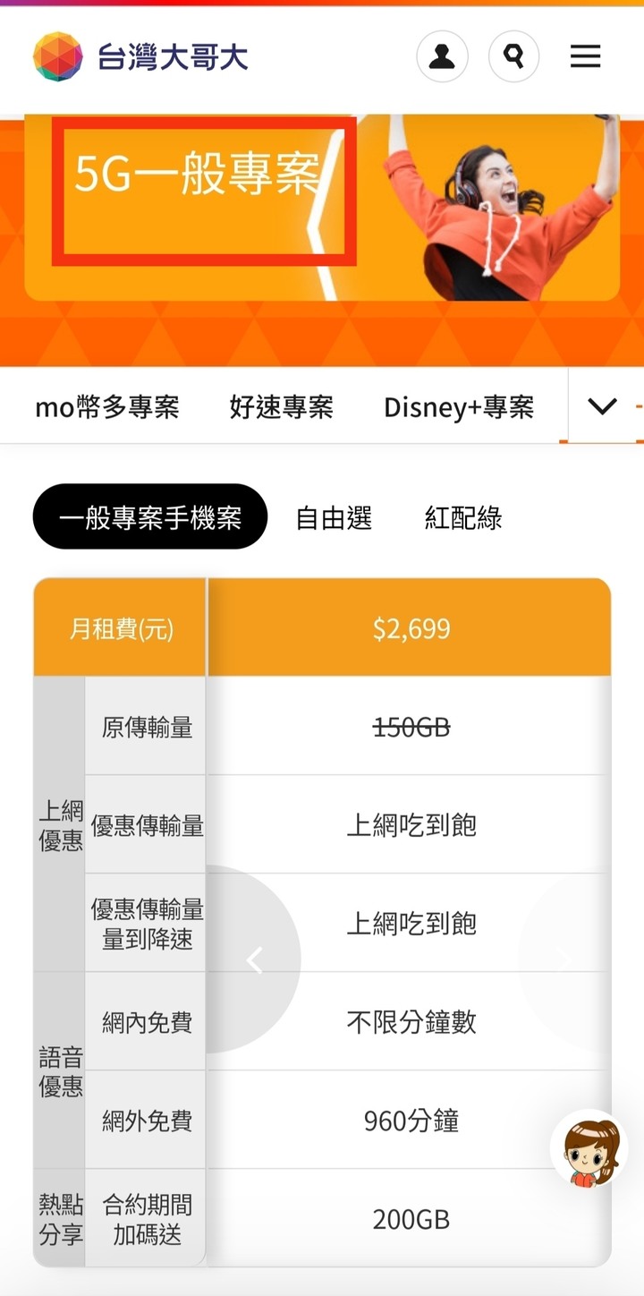
Task: Select the Disney+專案 tab
Action: pyautogui.click(x=459, y=407)
